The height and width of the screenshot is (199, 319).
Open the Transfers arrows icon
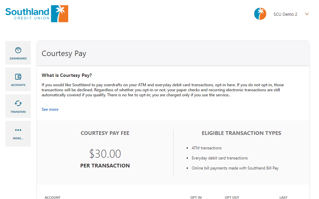pos(18,103)
